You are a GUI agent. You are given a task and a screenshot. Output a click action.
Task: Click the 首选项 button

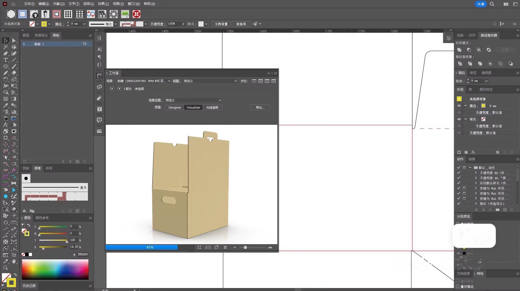click(241, 24)
